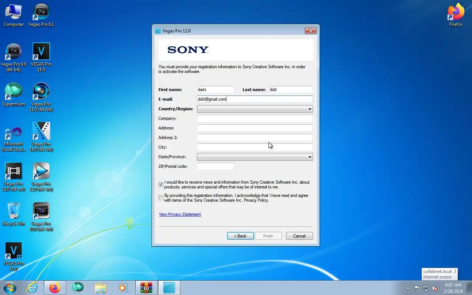Select Vegas Pro 9.0 (64-bit) shortcut
472x295 pixels.
pyautogui.click(x=14, y=58)
